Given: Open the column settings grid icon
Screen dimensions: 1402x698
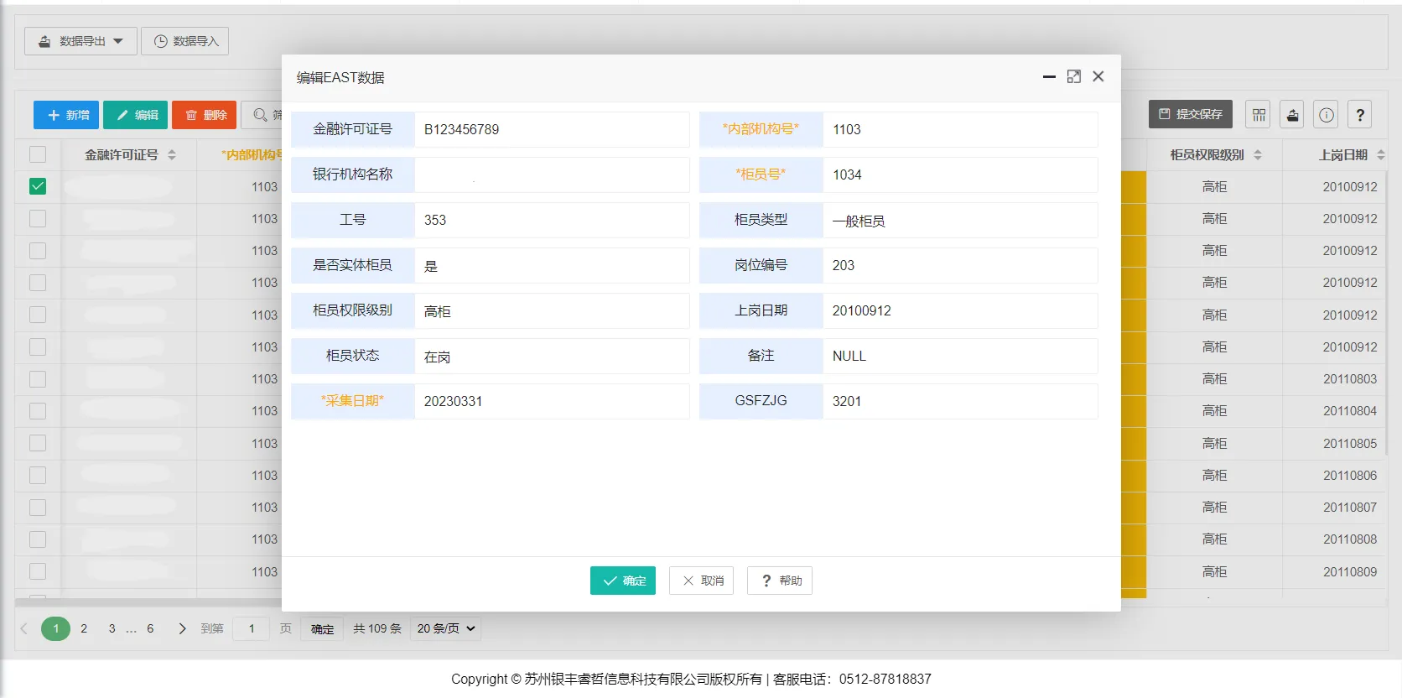Looking at the screenshot, I should 1259,115.
